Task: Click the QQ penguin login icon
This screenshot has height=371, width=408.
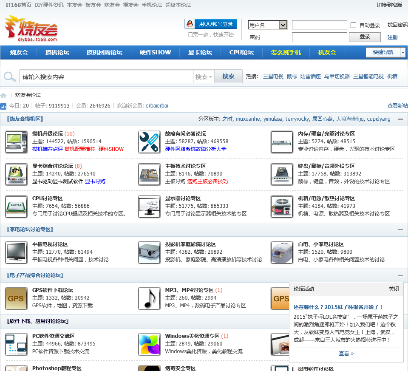Action: pyautogui.click(x=190, y=24)
